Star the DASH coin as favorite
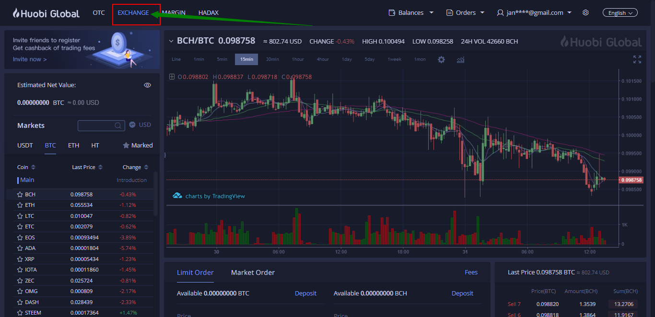 20,302
